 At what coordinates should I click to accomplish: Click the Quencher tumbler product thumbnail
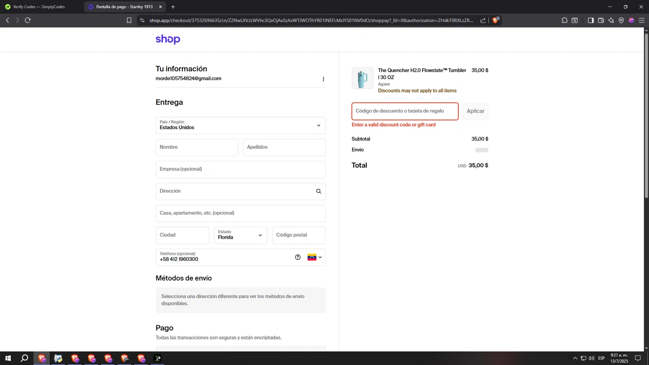363,78
